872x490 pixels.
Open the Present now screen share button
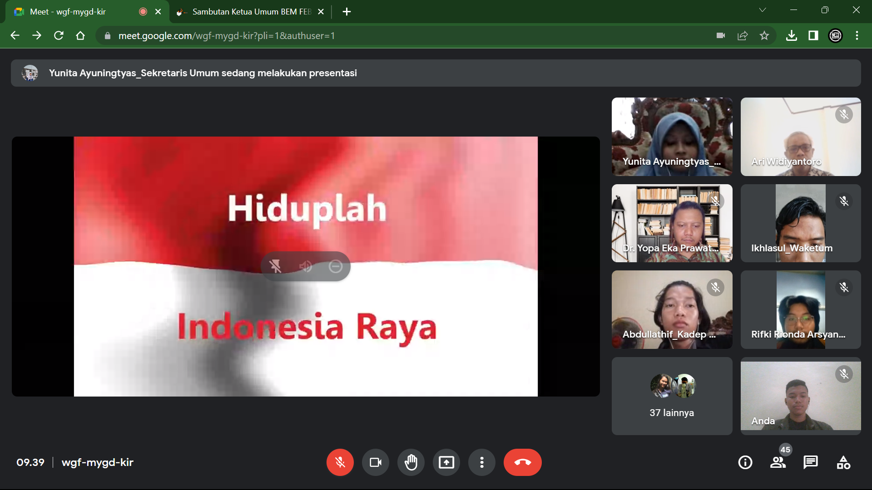click(x=446, y=462)
